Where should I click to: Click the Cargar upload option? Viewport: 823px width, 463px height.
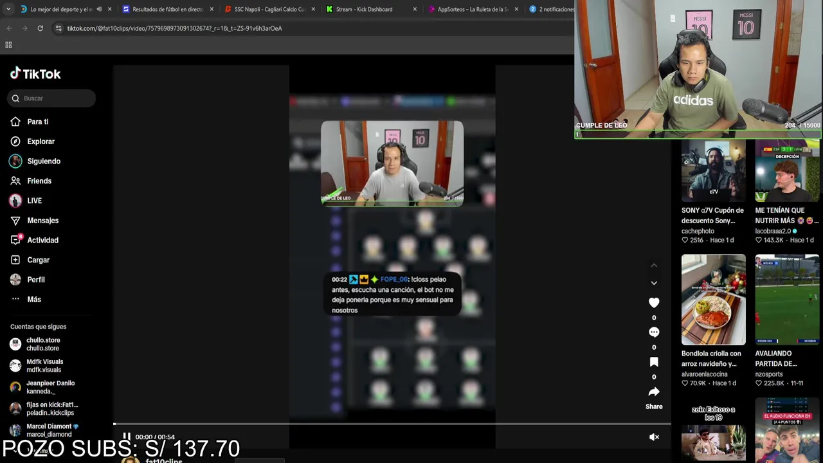coord(38,260)
